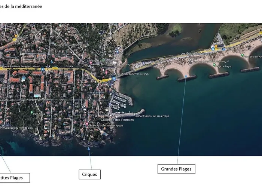Click the bus stop icon beside the Van der Valk hotel bridge

(x=114, y=79)
